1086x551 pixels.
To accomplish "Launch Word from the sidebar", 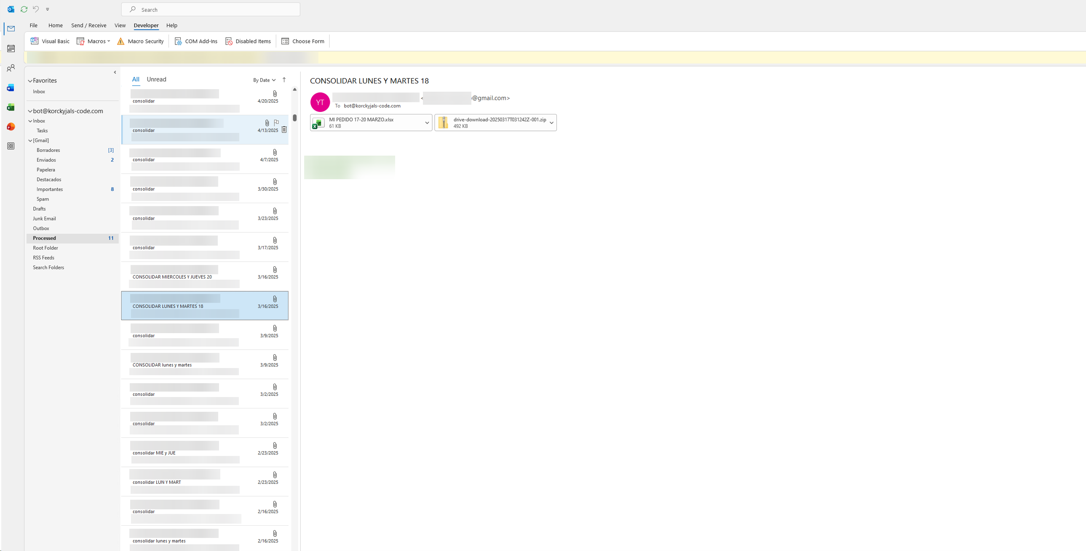I will 11,87.
